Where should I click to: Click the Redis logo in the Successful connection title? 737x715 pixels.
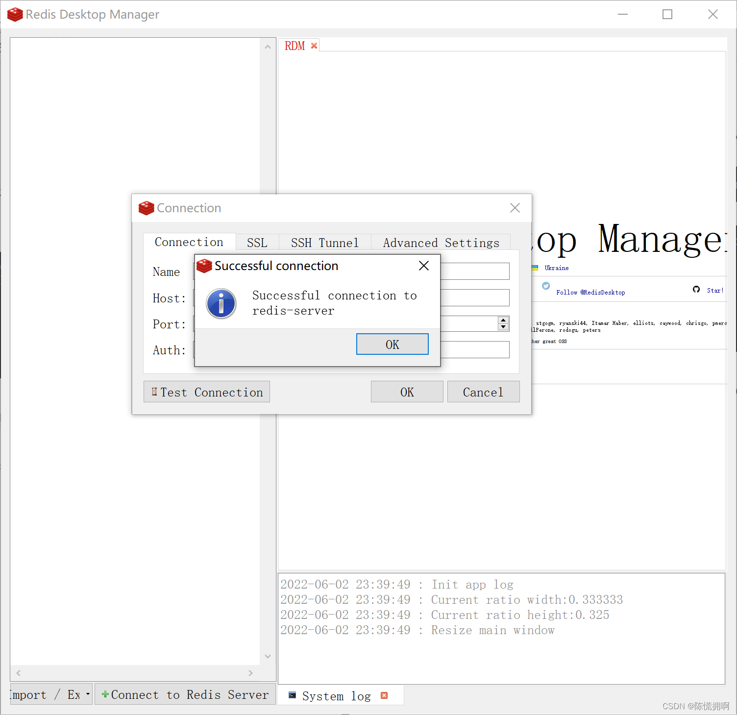point(204,266)
